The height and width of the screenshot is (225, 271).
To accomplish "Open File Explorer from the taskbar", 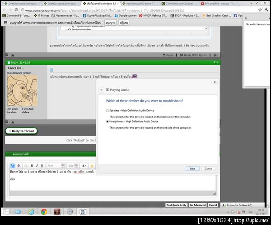I will [x=18, y=212].
